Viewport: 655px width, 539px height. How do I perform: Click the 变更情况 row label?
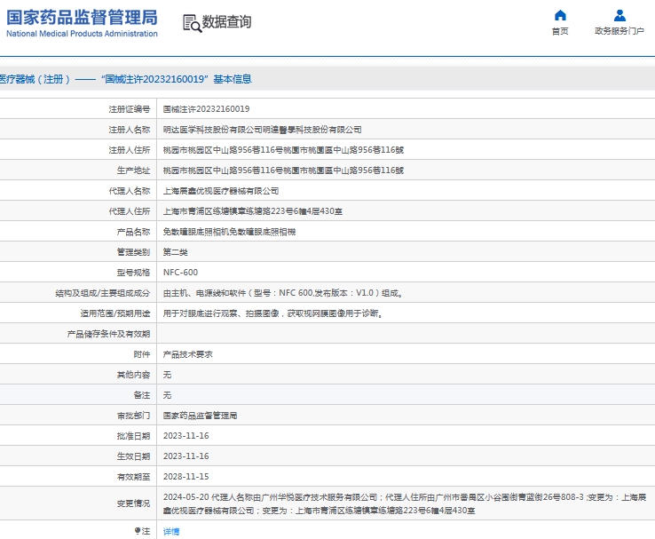[133, 503]
